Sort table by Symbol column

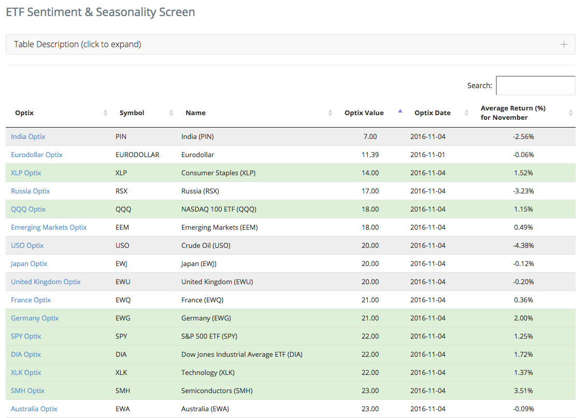pyautogui.click(x=171, y=113)
